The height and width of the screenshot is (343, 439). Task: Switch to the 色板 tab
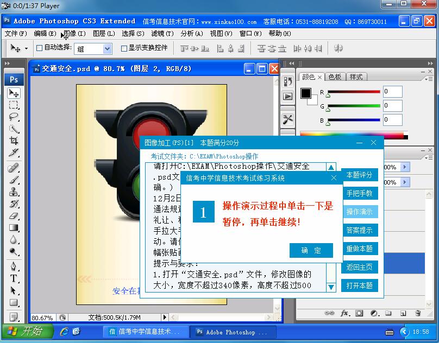tap(335, 77)
